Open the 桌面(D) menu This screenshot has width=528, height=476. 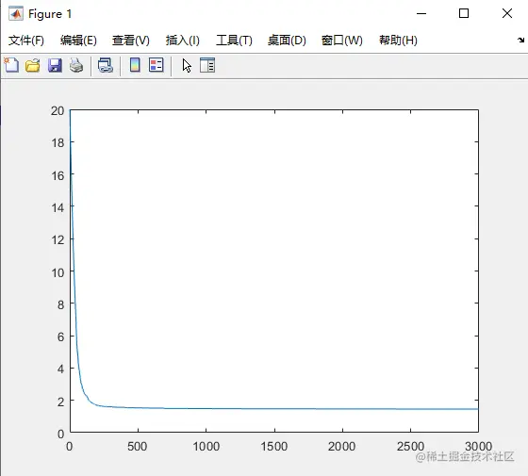click(287, 41)
